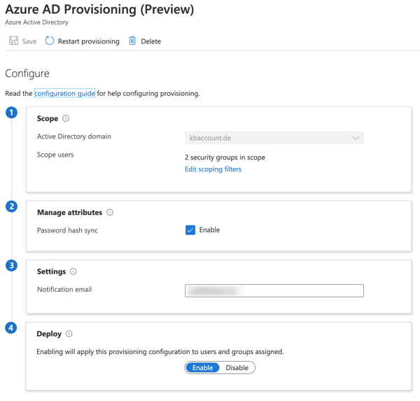
Task: Open the configuration guide link
Action: click(65, 93)
